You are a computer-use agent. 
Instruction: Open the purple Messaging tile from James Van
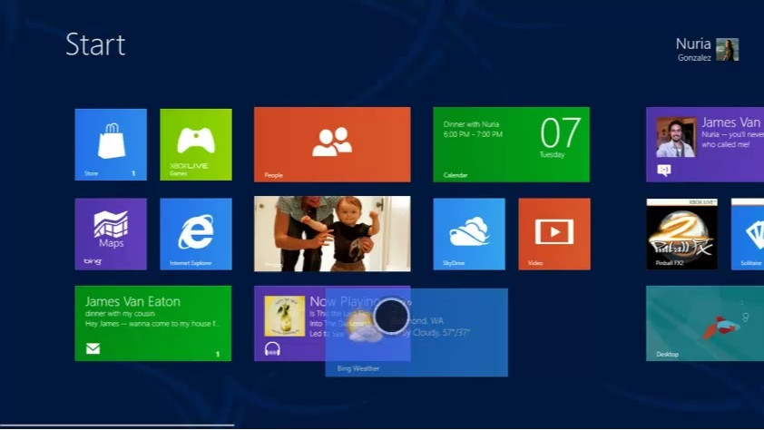point(705,144)
